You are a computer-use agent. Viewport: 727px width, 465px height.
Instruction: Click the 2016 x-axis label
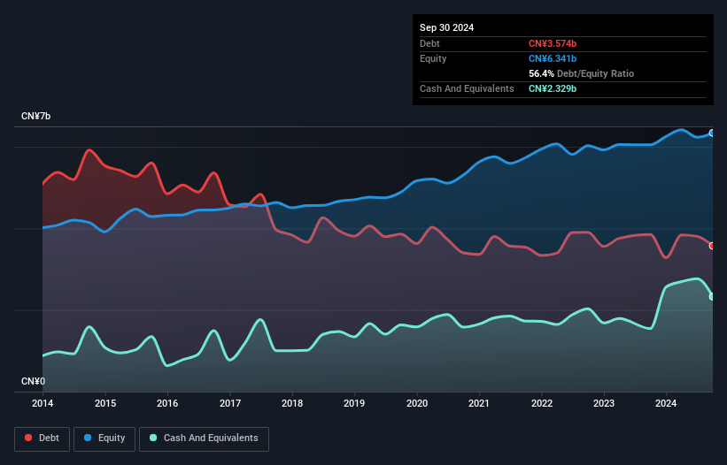pos(167,403)
